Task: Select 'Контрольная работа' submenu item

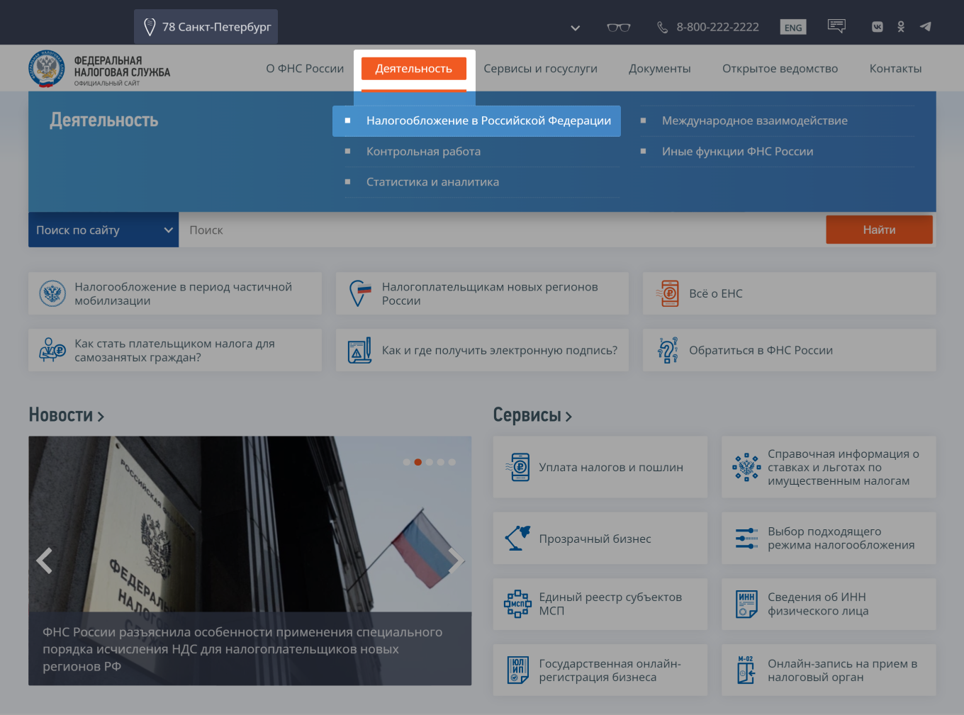Action: click(423, 152)
